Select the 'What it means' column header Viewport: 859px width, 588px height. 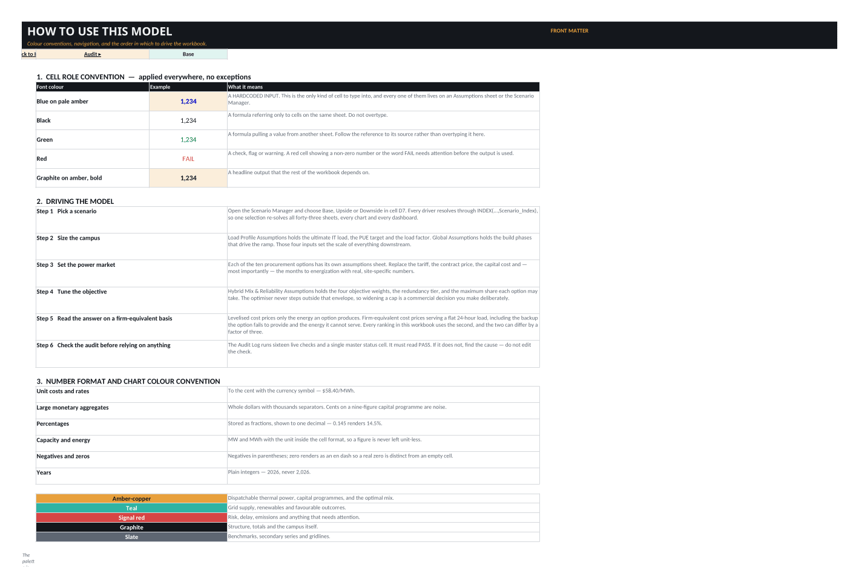[x=383, y=87]
